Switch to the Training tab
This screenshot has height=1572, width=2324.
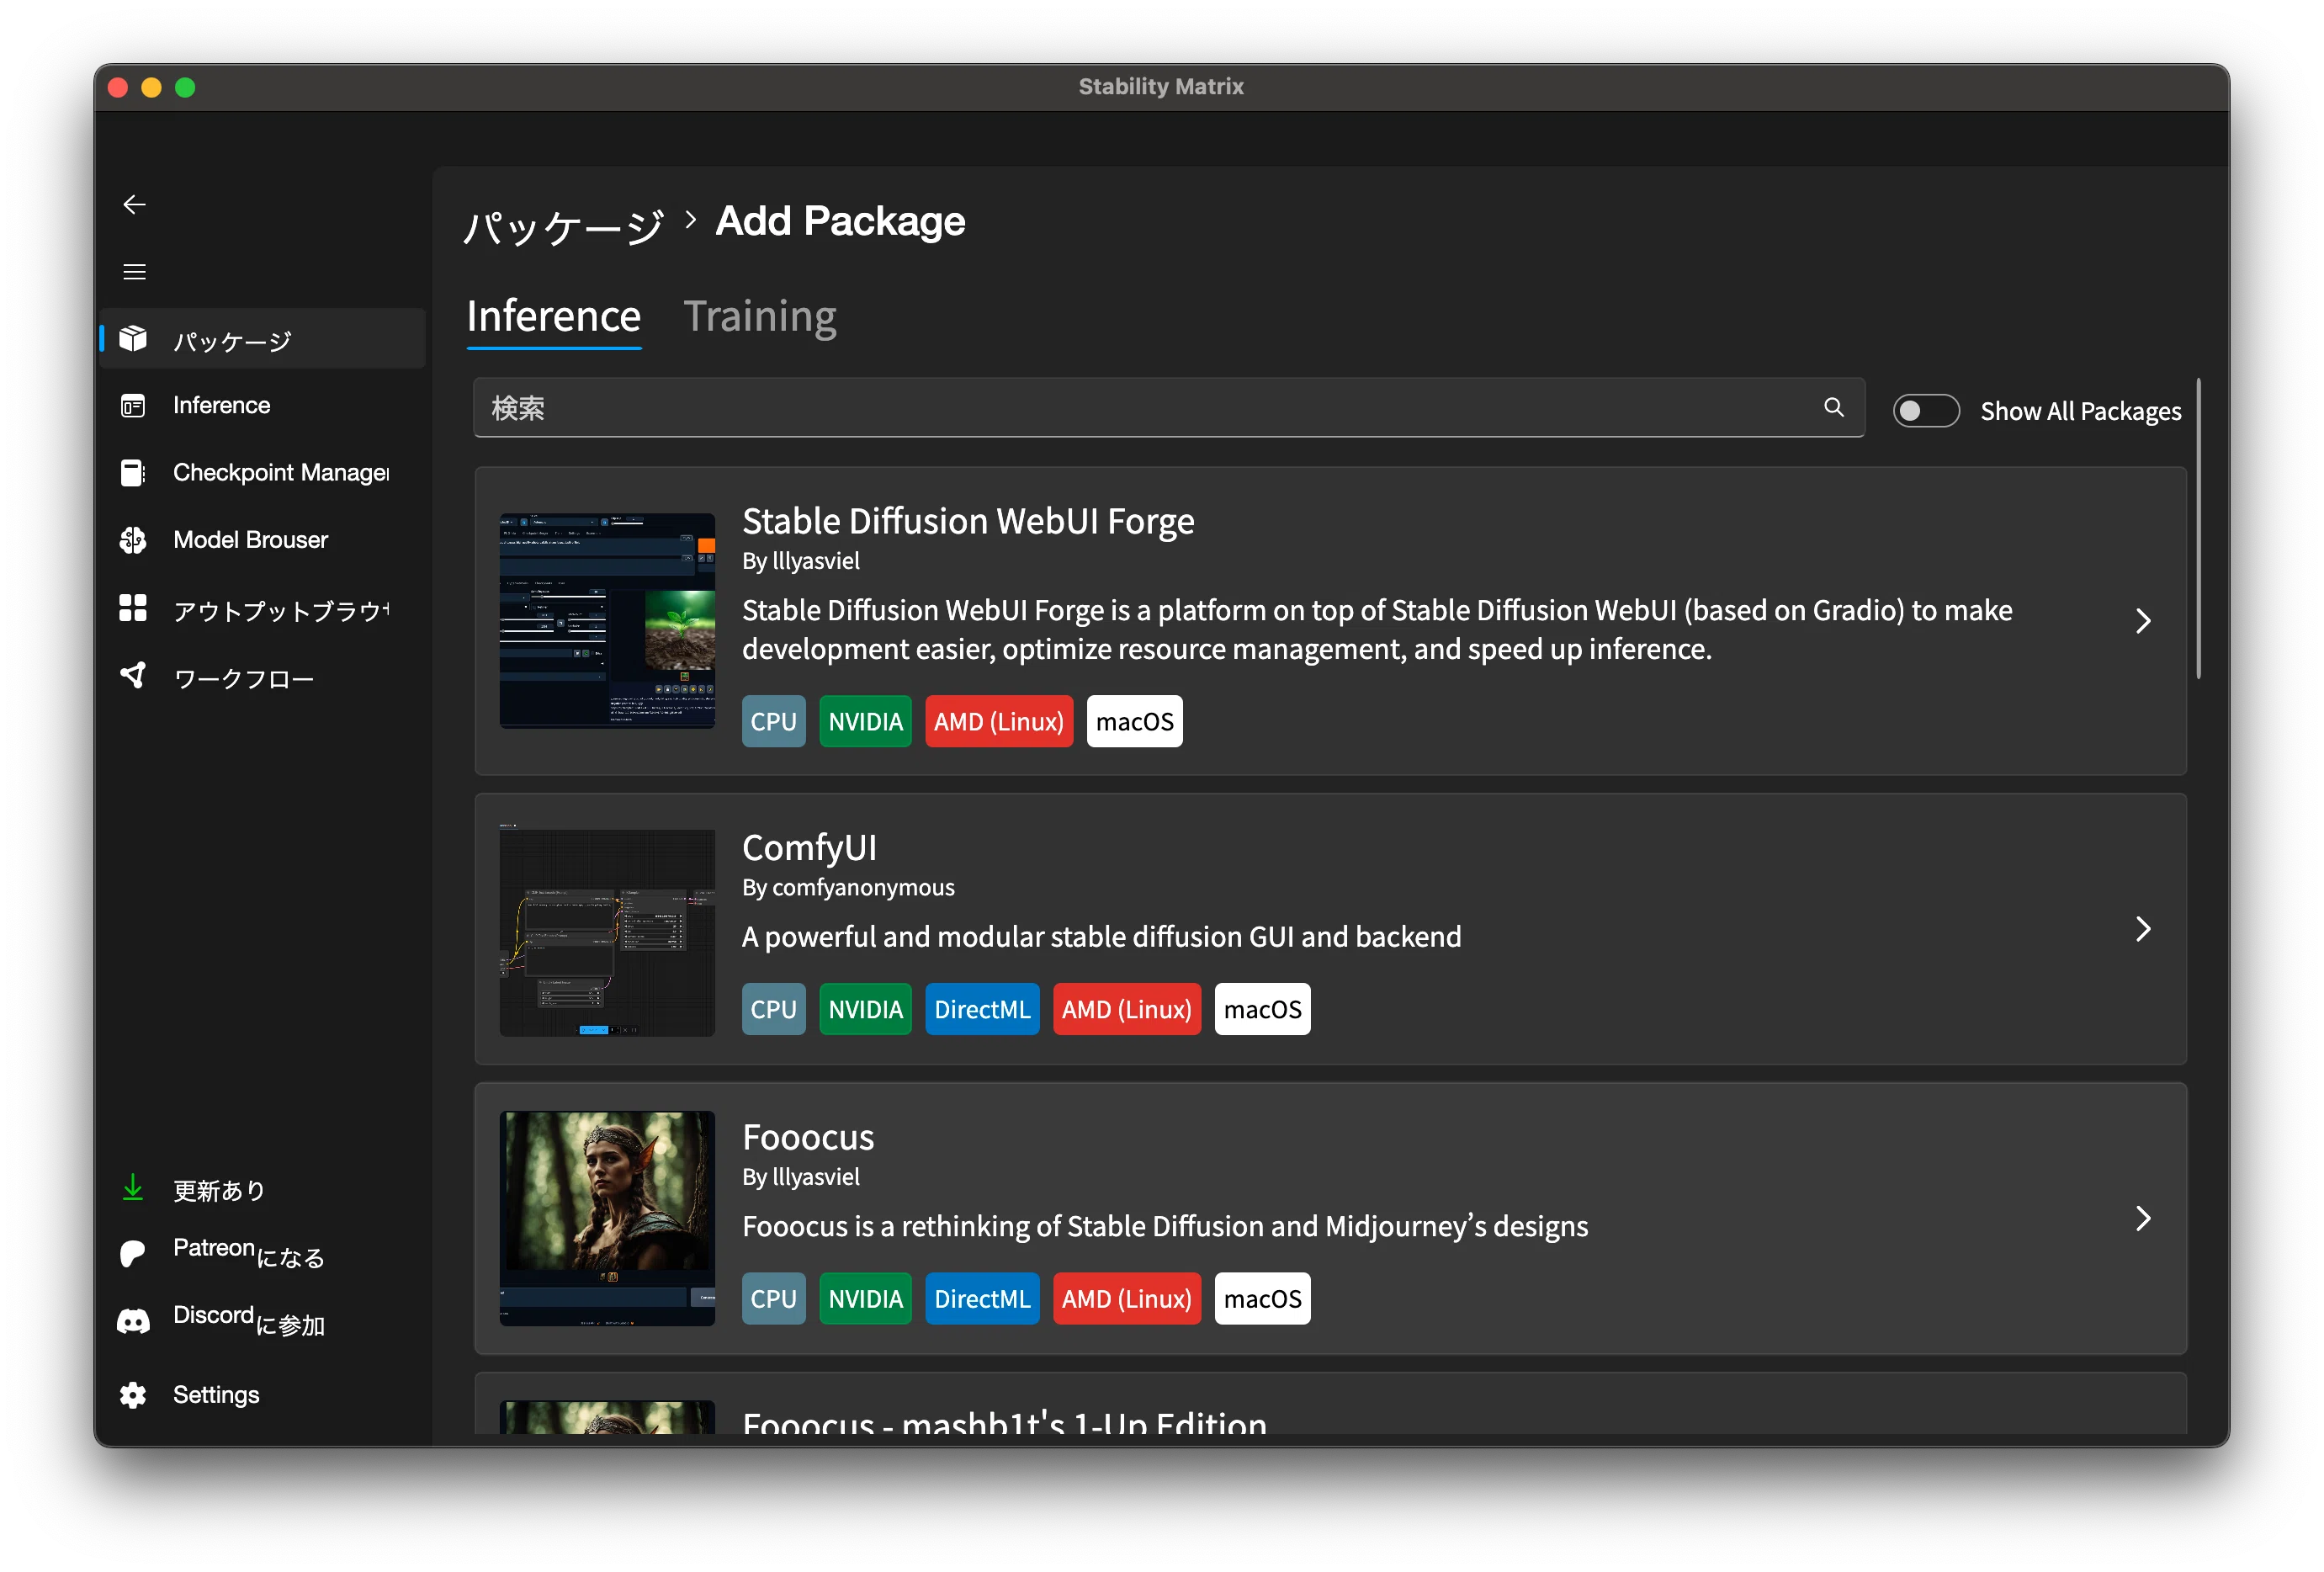coord(760,317)
